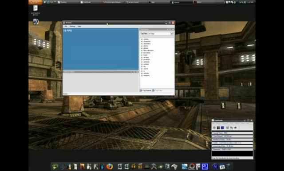The image size is (284, 171).
Task: Select the item collections folder
Action: [x=148, y=51]
